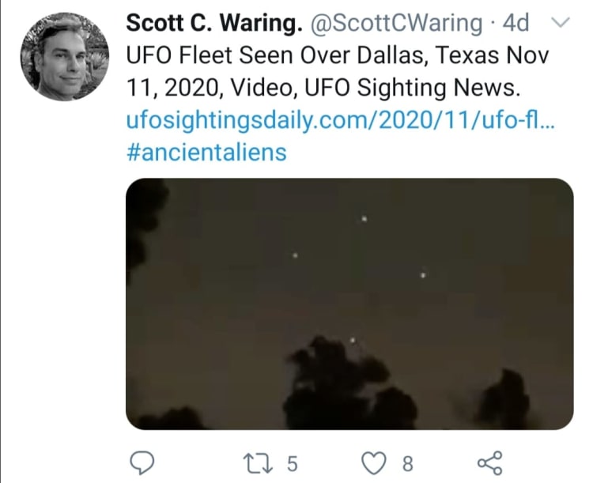The width and height of the screenshot is (593, 483).
Task: Open the 4d timestamp of the tweet
Action: [516, 23]
